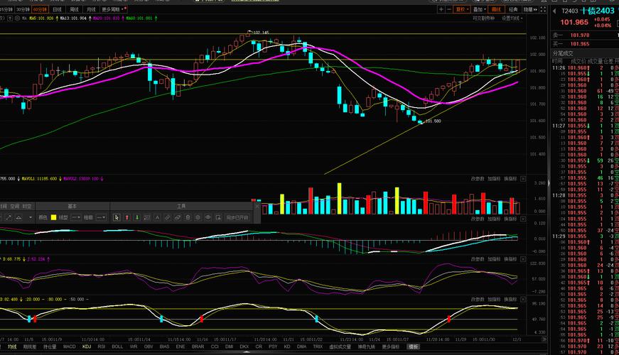Click 设置均线 moving average settings
Viewport: 619px width, 355px height.
point(511,18)
